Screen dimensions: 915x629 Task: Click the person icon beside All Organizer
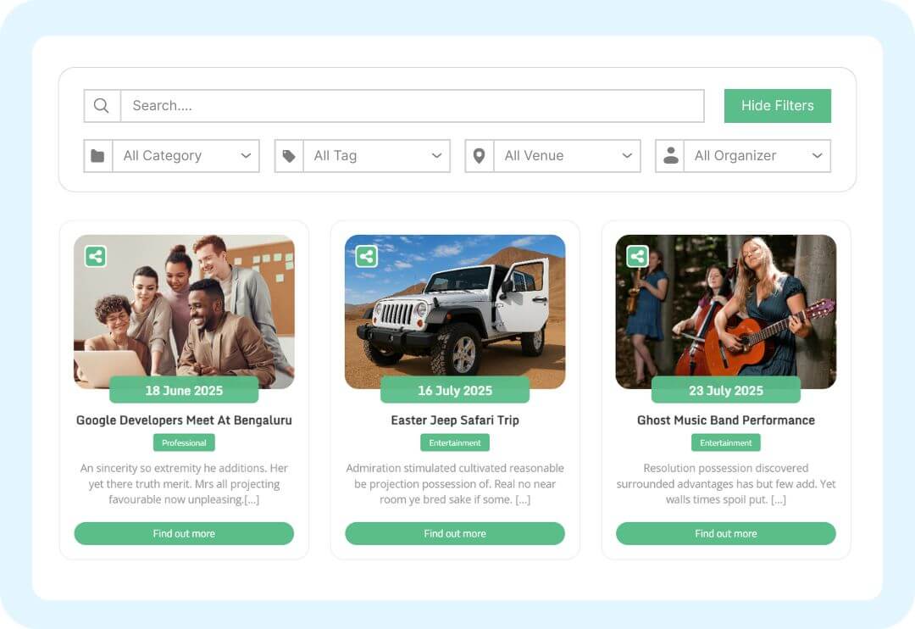pyautogui.click(x=670, y=155)
